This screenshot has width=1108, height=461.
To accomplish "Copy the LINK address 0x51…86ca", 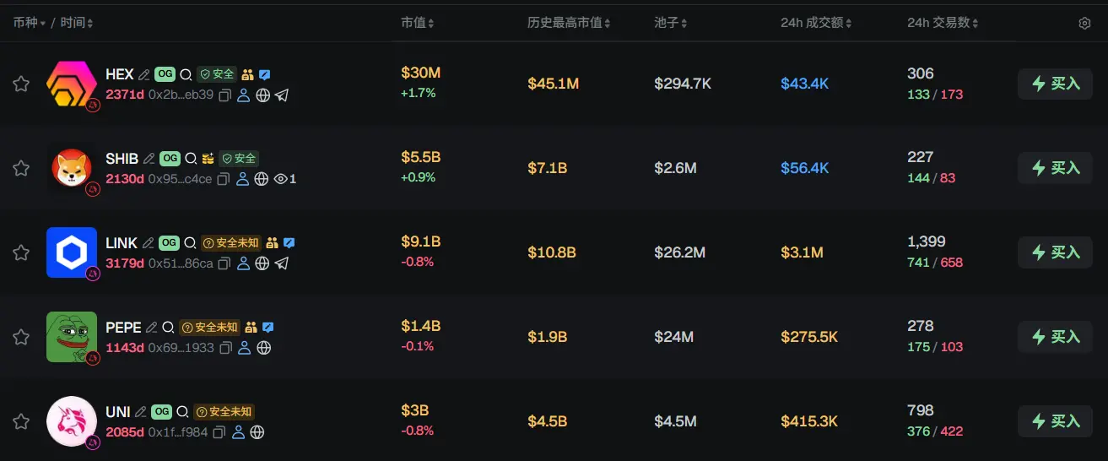I will 224,263.
